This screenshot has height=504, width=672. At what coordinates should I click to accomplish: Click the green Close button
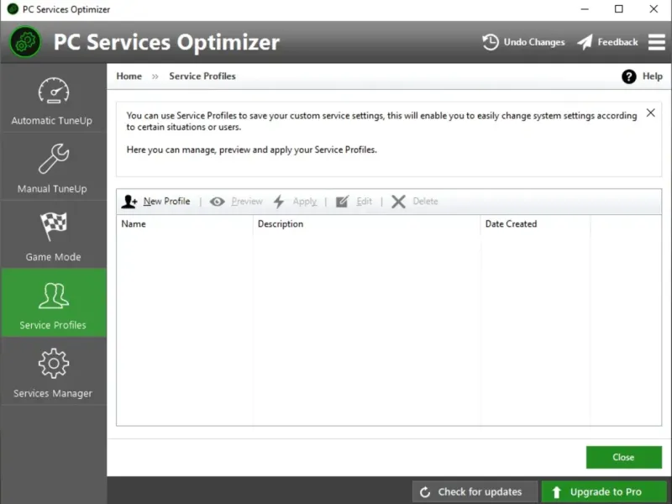click(x=623, y=457)
